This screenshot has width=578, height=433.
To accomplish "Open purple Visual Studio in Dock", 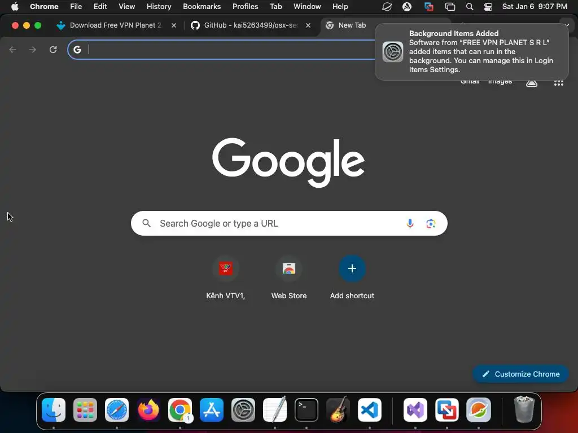I will 415,410.
